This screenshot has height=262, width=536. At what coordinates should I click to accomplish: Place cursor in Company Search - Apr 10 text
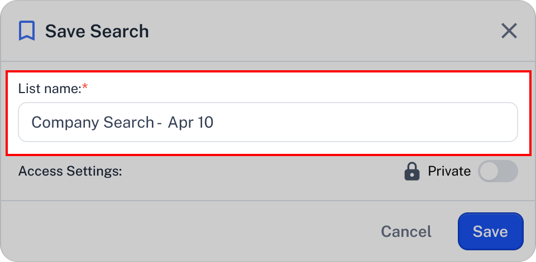tap(122, 122)
